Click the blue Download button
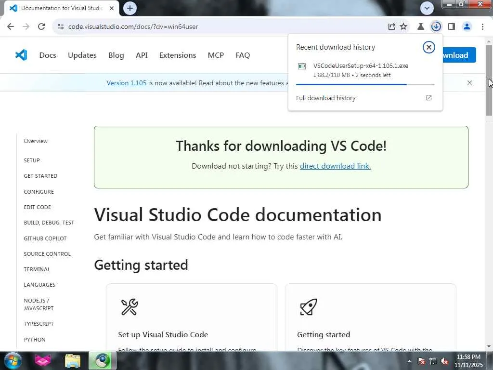This screenshot has height=370, width=493. (459, 55)
